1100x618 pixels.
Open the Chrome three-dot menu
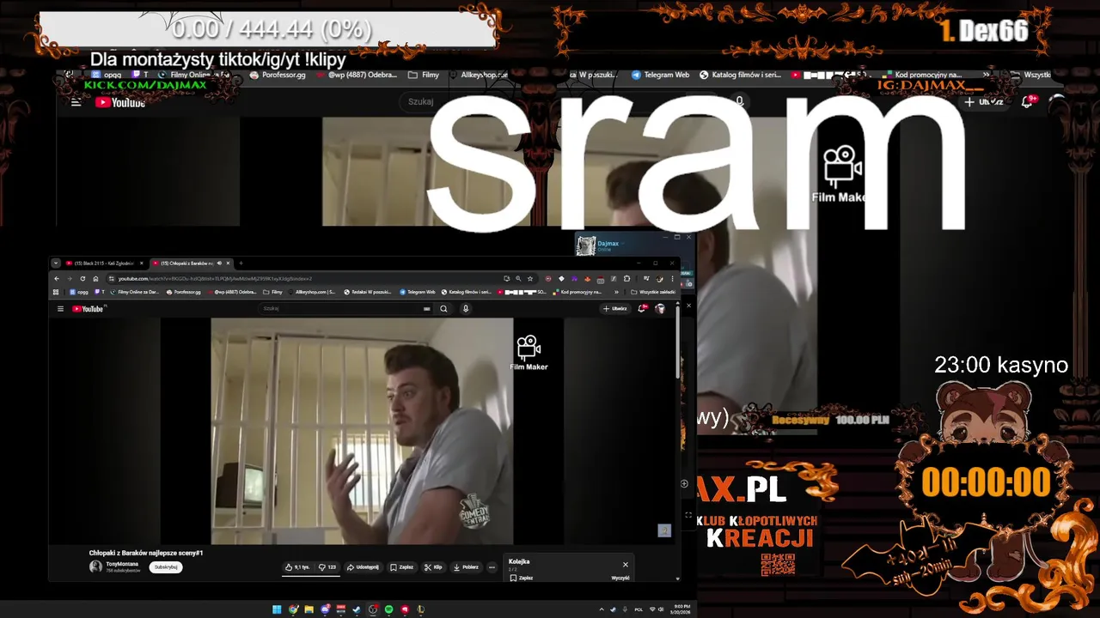(x=672, y=278)
